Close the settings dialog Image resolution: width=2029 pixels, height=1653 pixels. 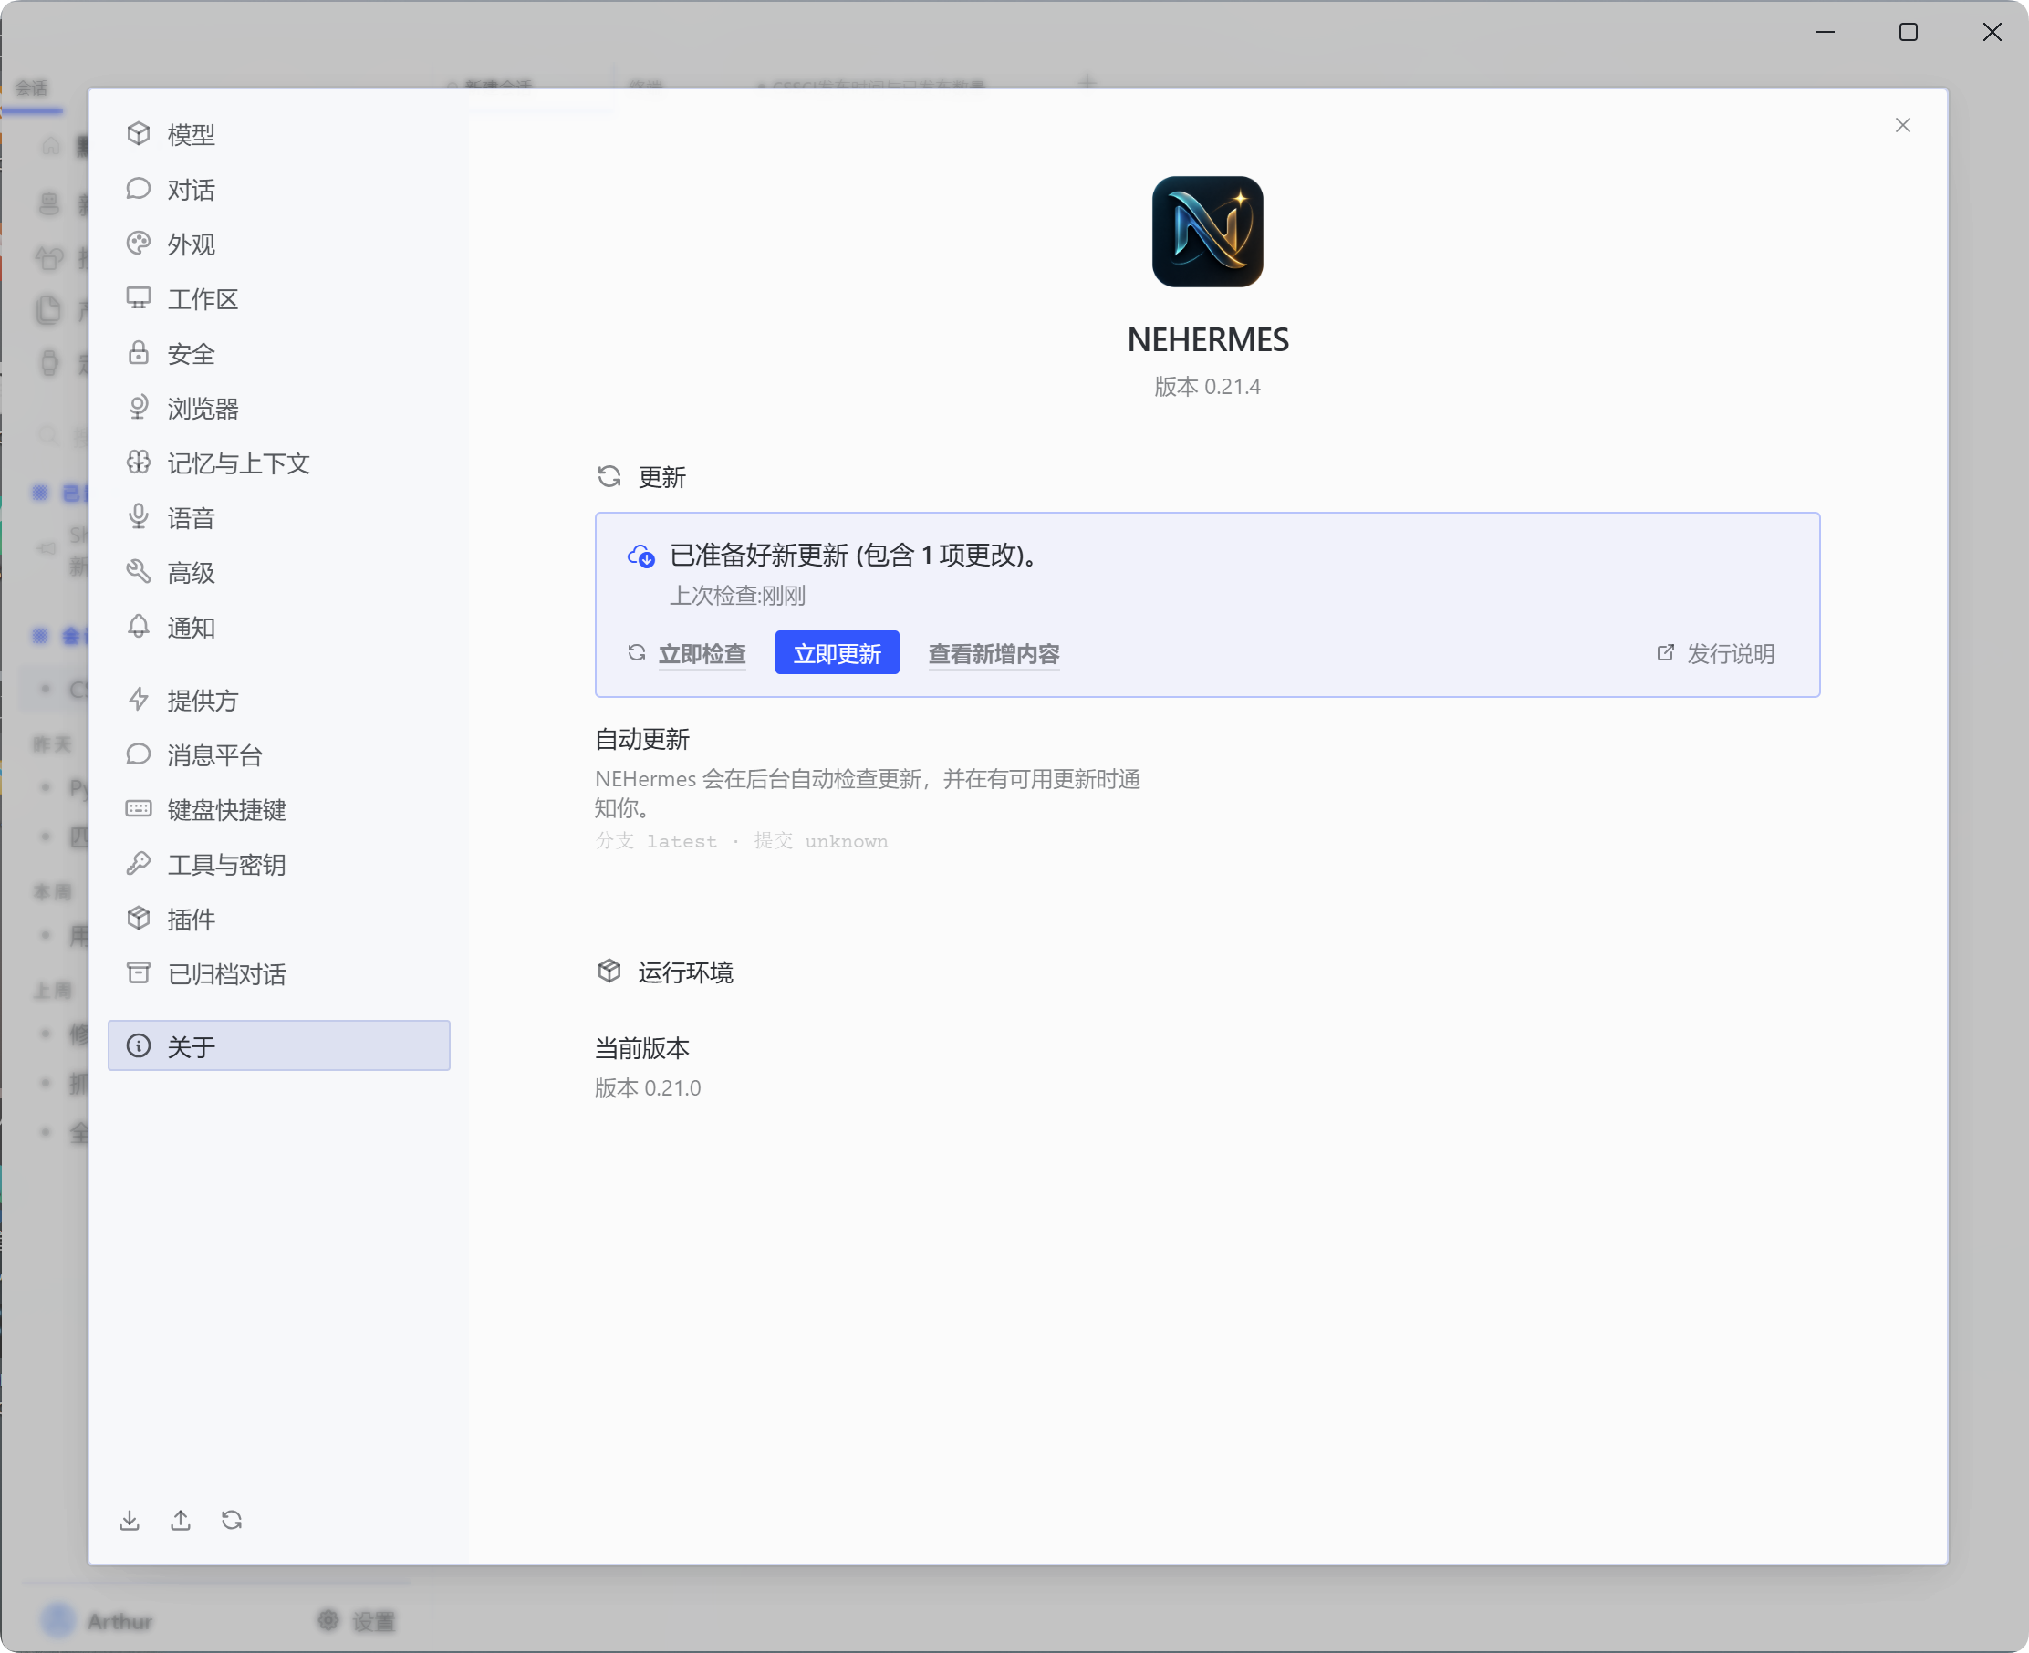1902,126
